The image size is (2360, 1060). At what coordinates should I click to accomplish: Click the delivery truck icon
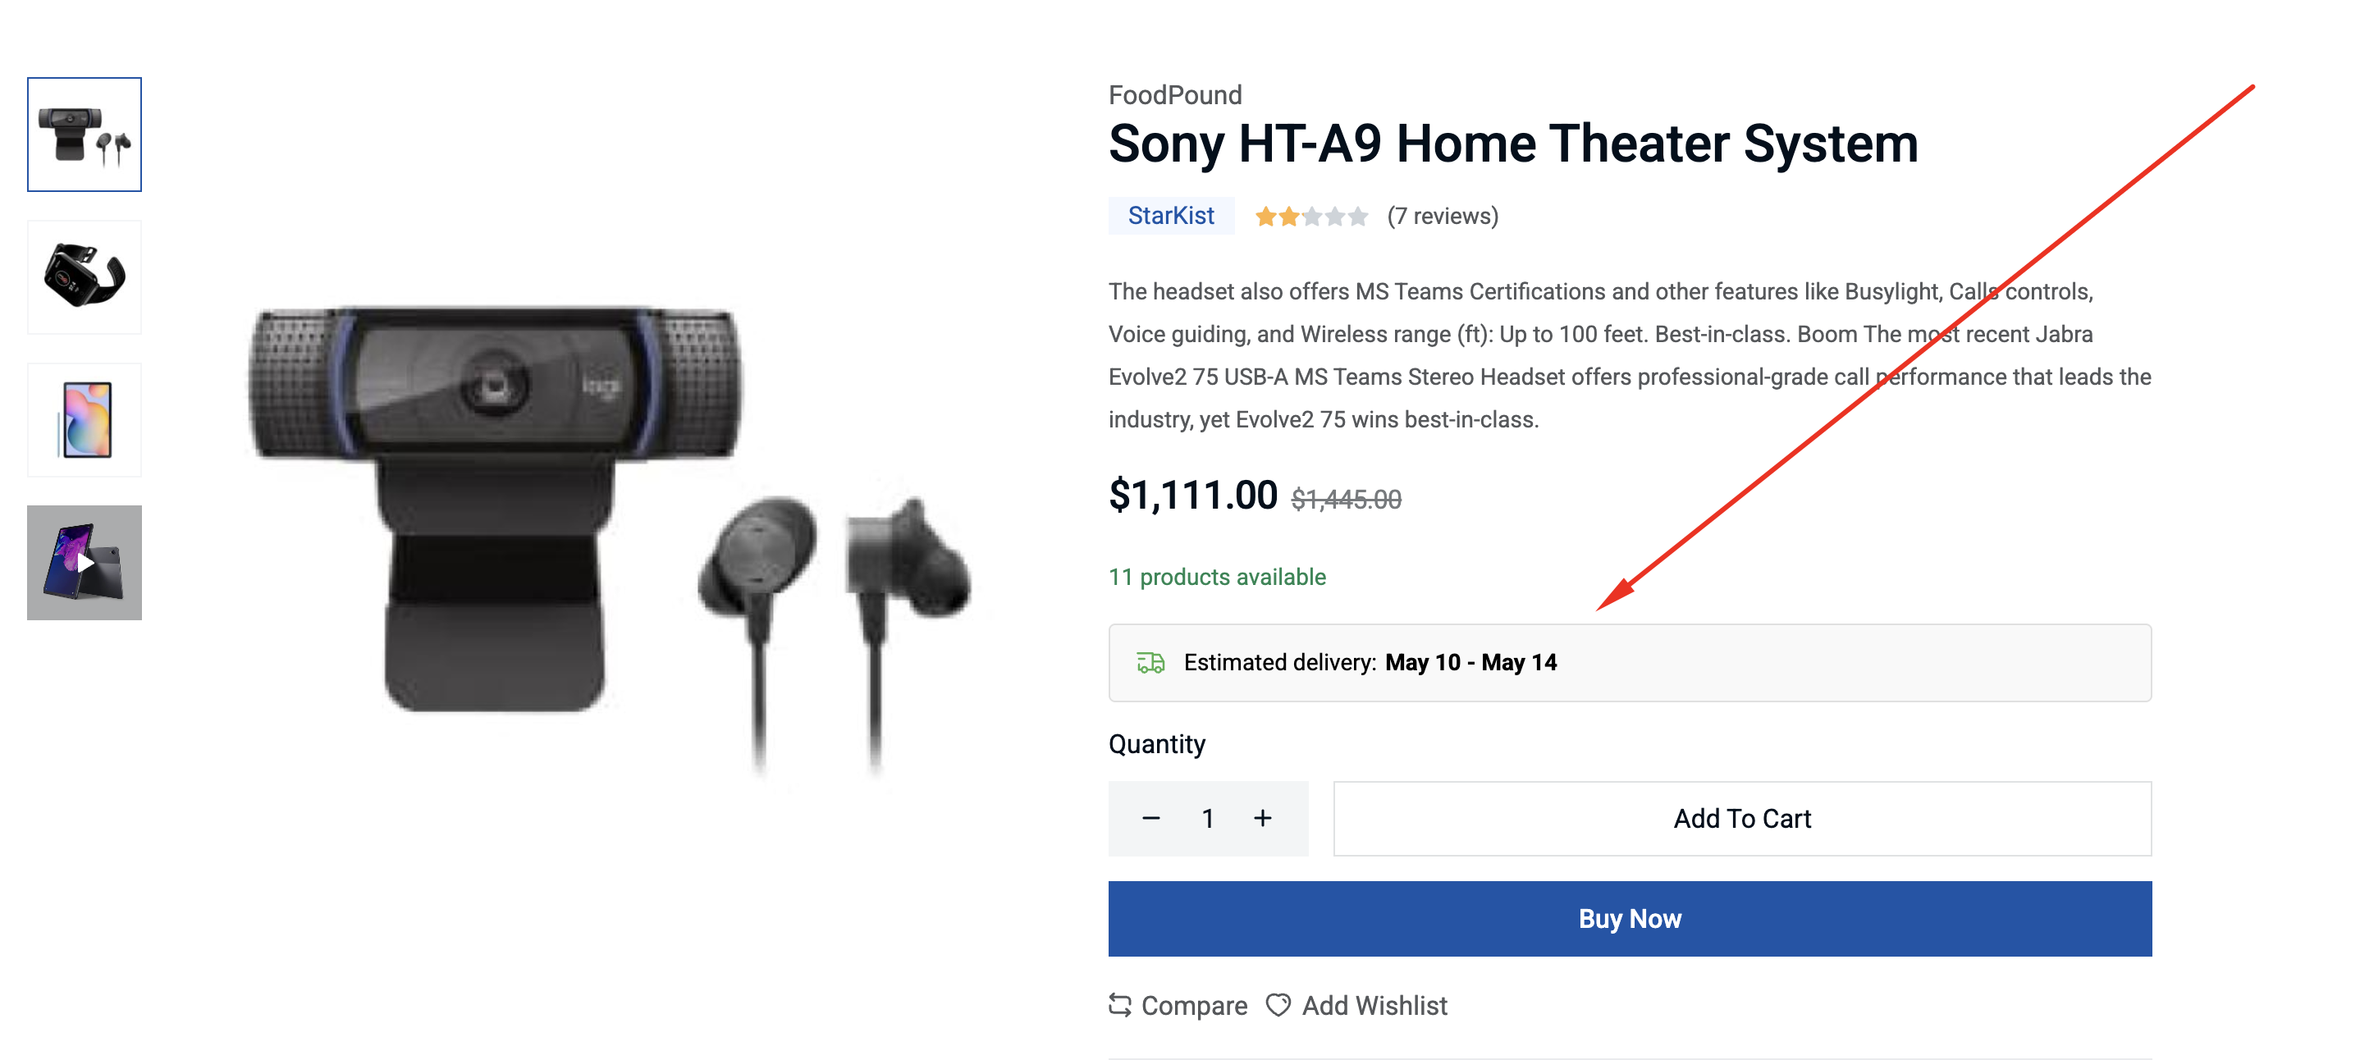pos(1150,662)
